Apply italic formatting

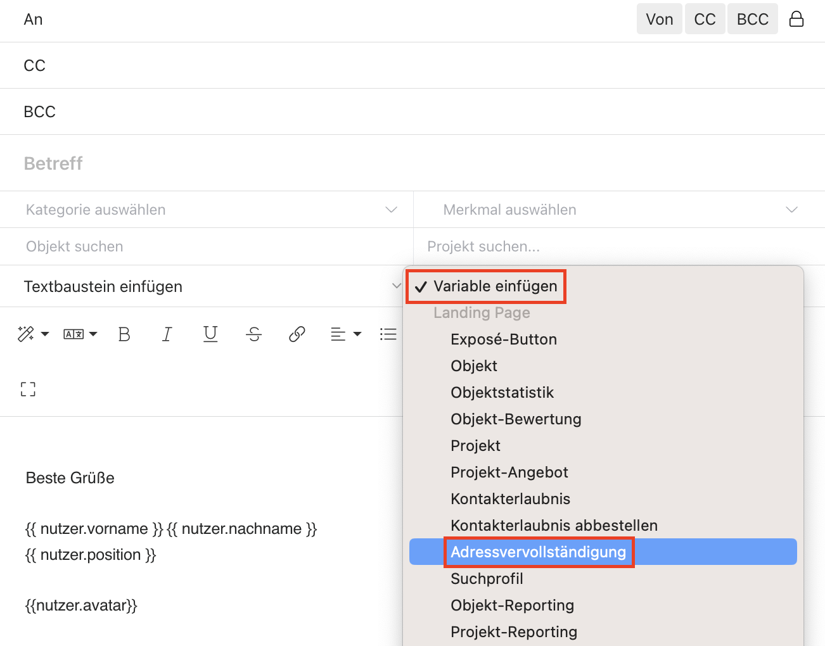[167, 334]
